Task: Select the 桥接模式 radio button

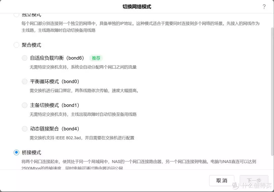Action: click(x=16, y=152)
